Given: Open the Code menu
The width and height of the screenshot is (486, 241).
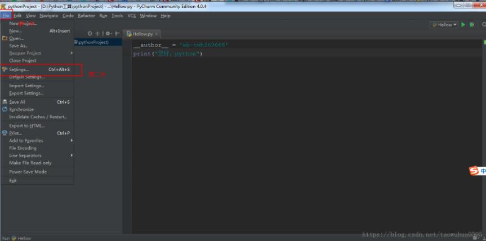Looking at the screenshot, I should click(68, 16).
